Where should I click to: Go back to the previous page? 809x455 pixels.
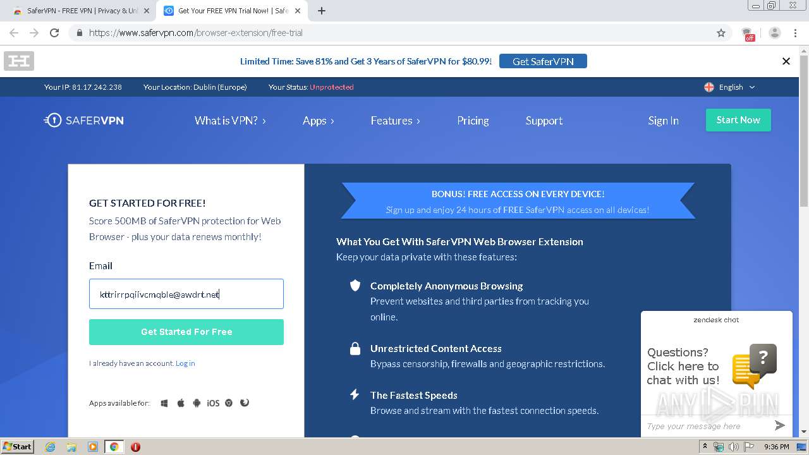point(14,33)
